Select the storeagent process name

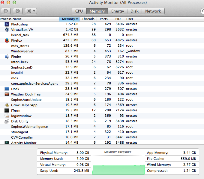click(19, 132)
